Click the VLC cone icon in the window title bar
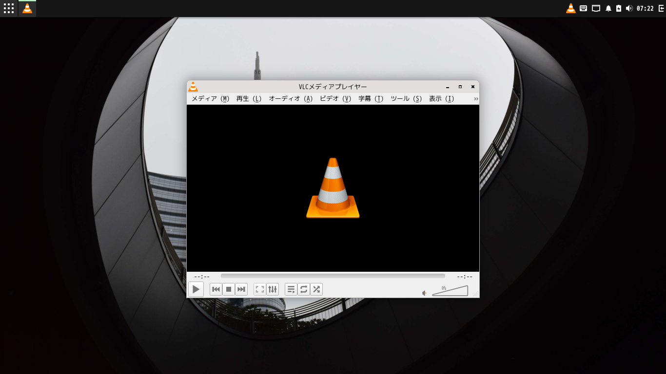The image size is (666, 374). [x=193, y=87]
